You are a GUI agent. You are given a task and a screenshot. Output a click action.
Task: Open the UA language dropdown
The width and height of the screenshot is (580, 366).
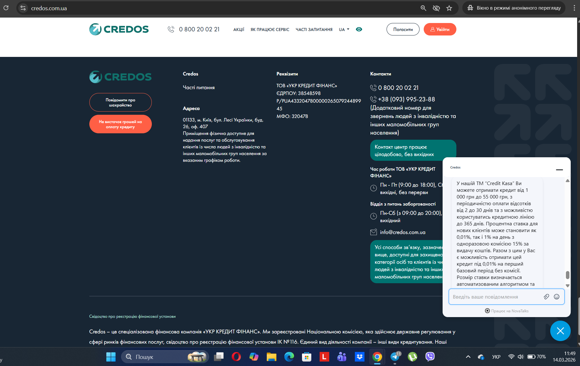point(344,29)
